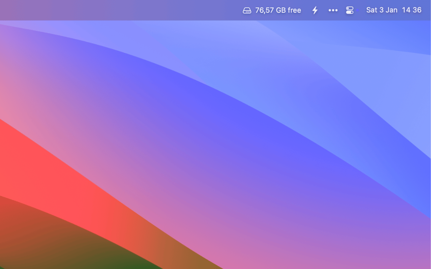Click the drive glyph beside the free space label
Viewport: 431px width, 269px height.
pos(246,10)
